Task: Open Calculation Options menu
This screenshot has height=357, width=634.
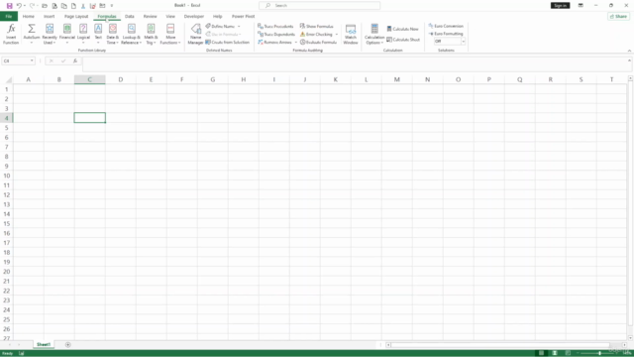Action: (374, 34)
